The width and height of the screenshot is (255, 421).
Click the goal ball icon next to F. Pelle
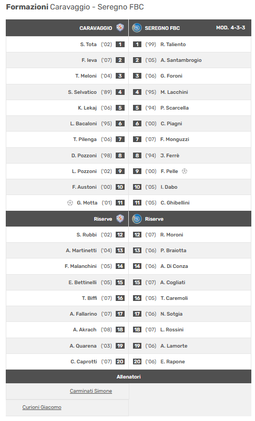(x=184, y=171)
